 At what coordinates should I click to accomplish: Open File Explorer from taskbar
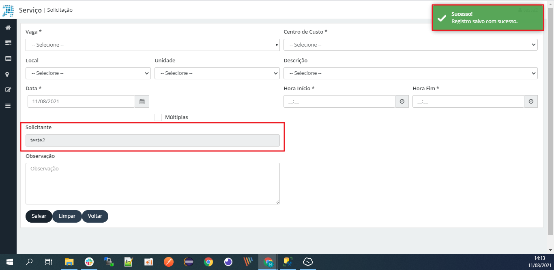click(69, 262)
